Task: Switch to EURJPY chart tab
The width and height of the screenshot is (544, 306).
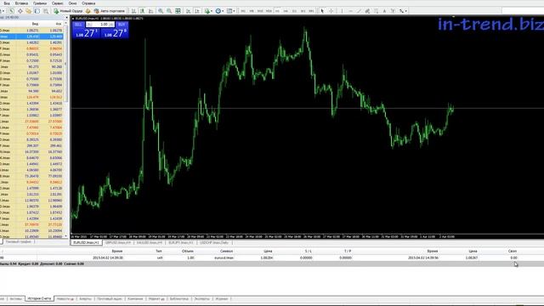Action: pos(181,242)
